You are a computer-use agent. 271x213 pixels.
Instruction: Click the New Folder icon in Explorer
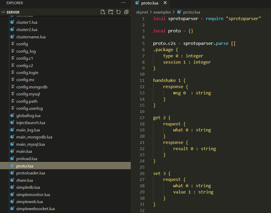point(111,12)
